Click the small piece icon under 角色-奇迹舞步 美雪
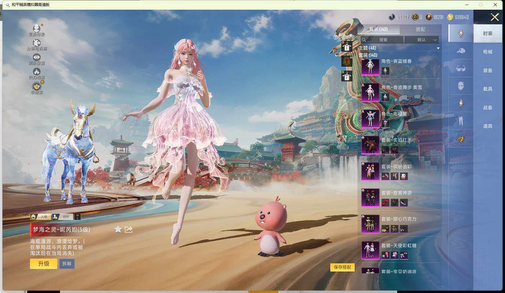This screenshot has height=293, width=505. click(x=385, y=97)
